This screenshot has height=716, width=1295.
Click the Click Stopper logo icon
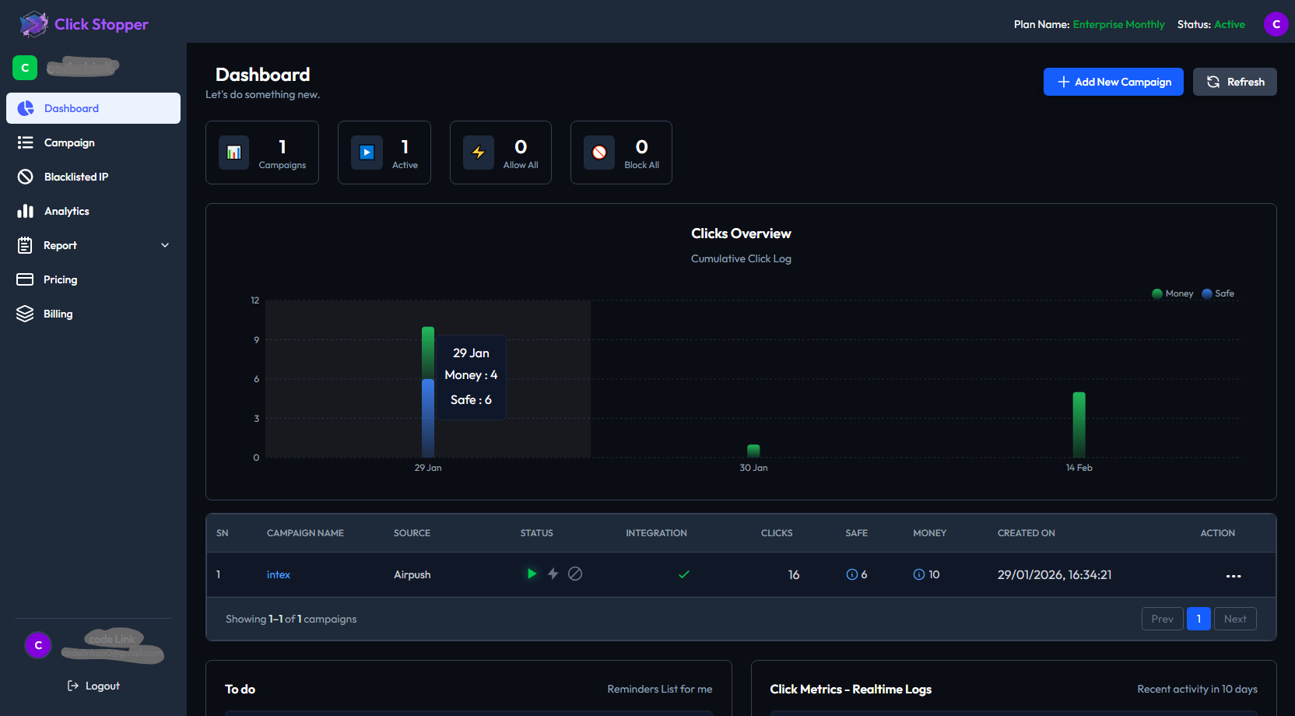[33, 24]
